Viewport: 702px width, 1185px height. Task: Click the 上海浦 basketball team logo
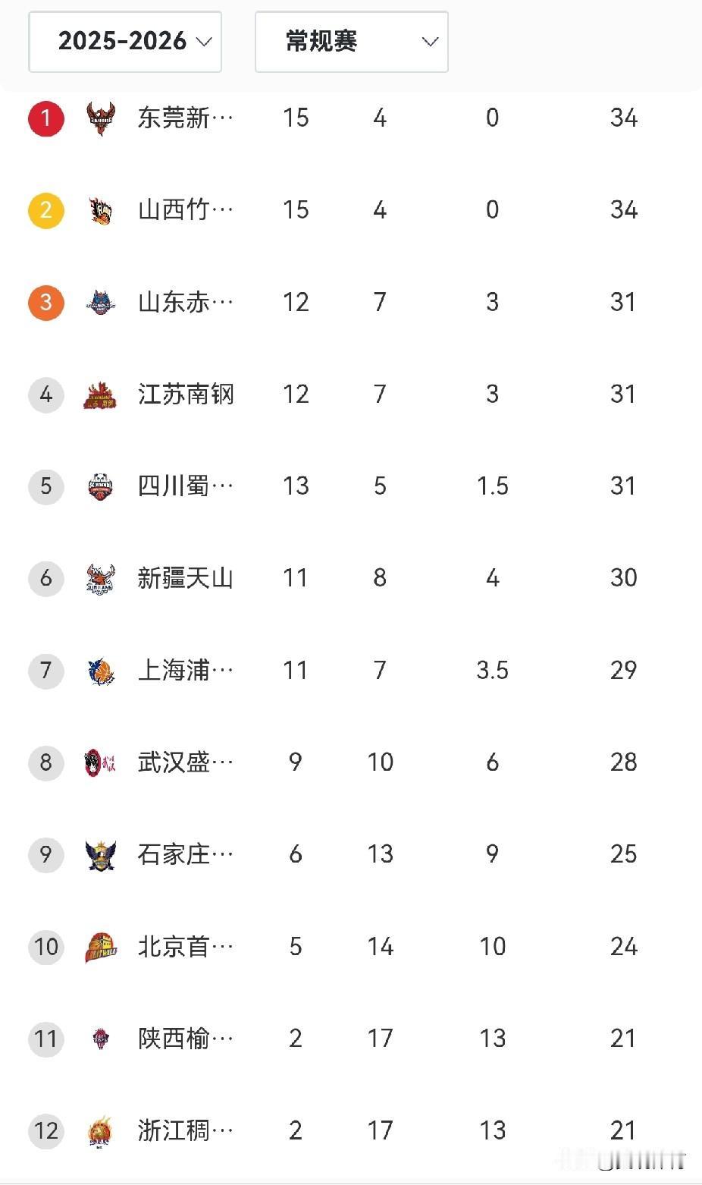pyautogui.click(x=100, y=671)
